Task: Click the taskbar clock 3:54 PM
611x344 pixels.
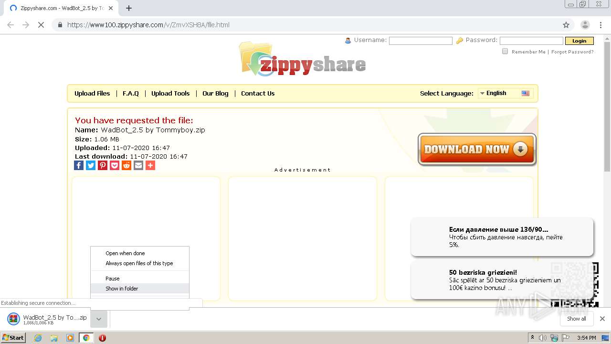Action: click(586, 338)
